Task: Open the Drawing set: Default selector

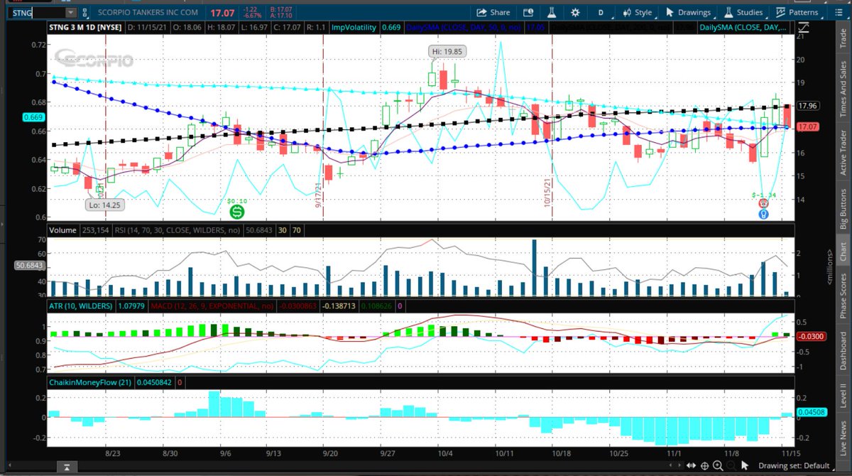Action: click(796, 466)
